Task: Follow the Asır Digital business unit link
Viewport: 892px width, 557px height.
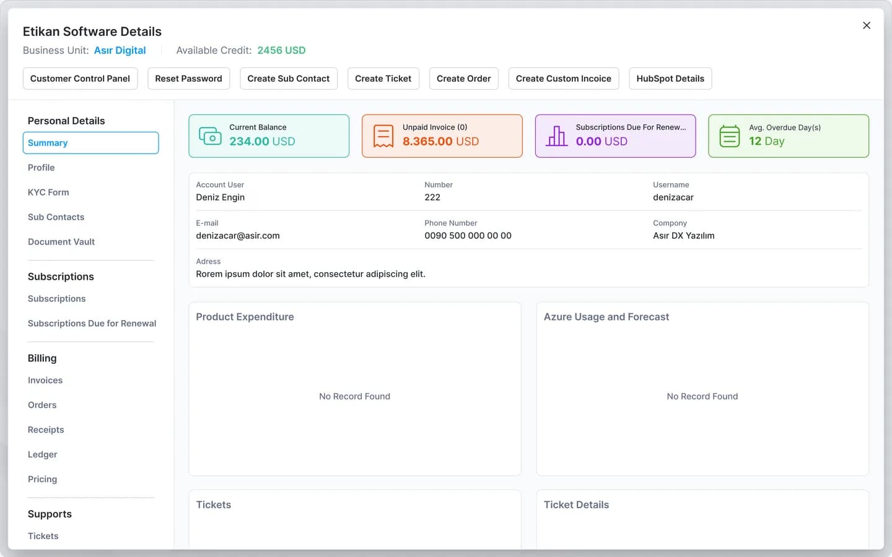Action: click(120, 51)
